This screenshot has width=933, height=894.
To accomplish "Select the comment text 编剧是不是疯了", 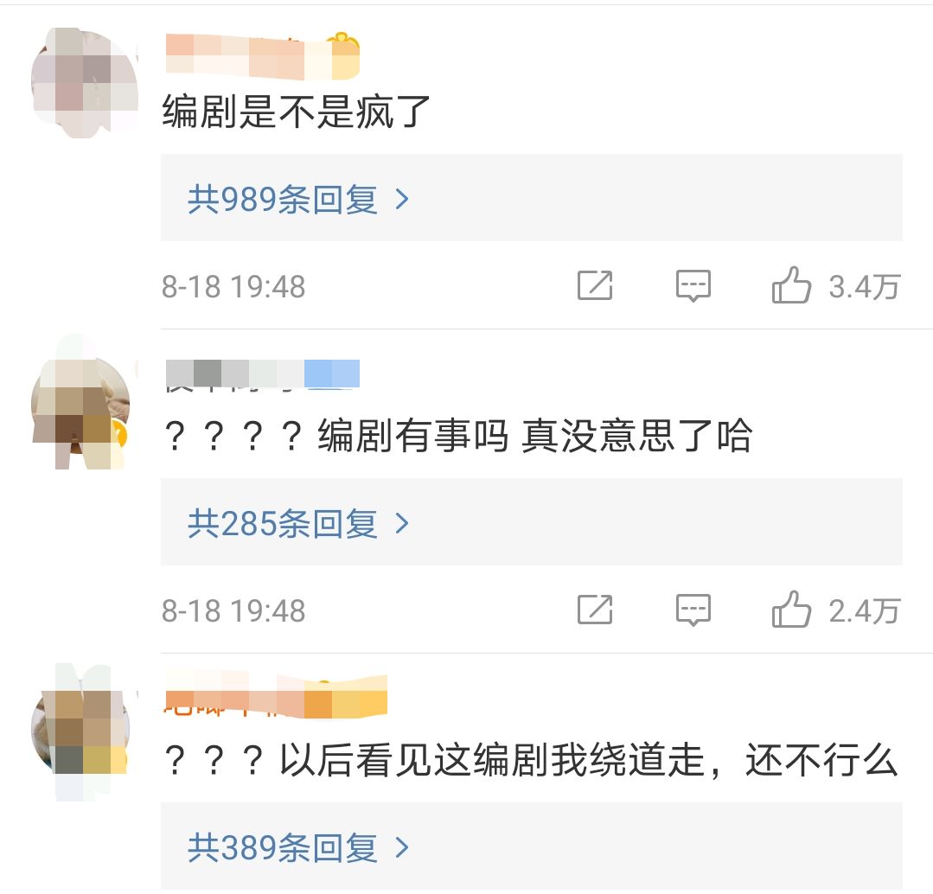I will pos(297,112).
